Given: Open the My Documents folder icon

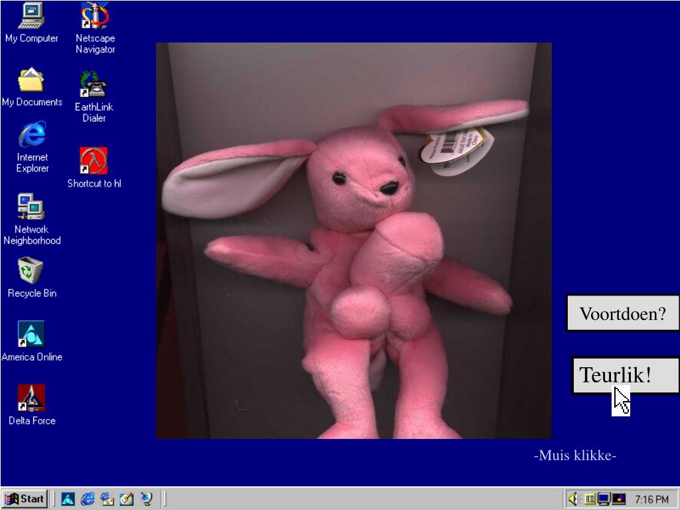Looking at the screenshot, I should point(31,80).
